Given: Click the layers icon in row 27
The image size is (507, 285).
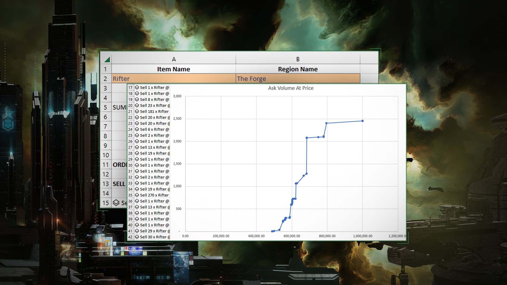Looking at the screenshot, I should (x=137, y=147).
